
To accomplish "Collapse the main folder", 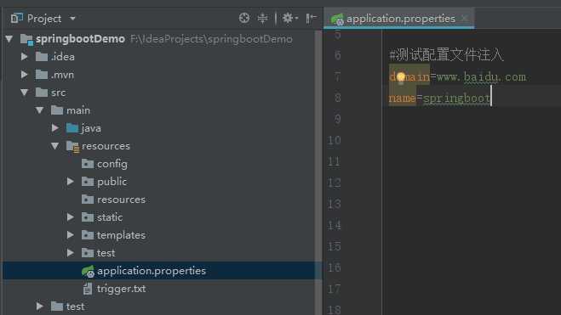I will pyautogui.click(x=40, y=110).
